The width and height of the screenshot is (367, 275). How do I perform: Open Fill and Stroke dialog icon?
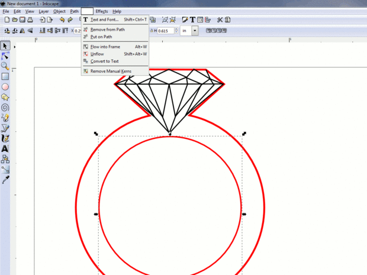[185, 20]
